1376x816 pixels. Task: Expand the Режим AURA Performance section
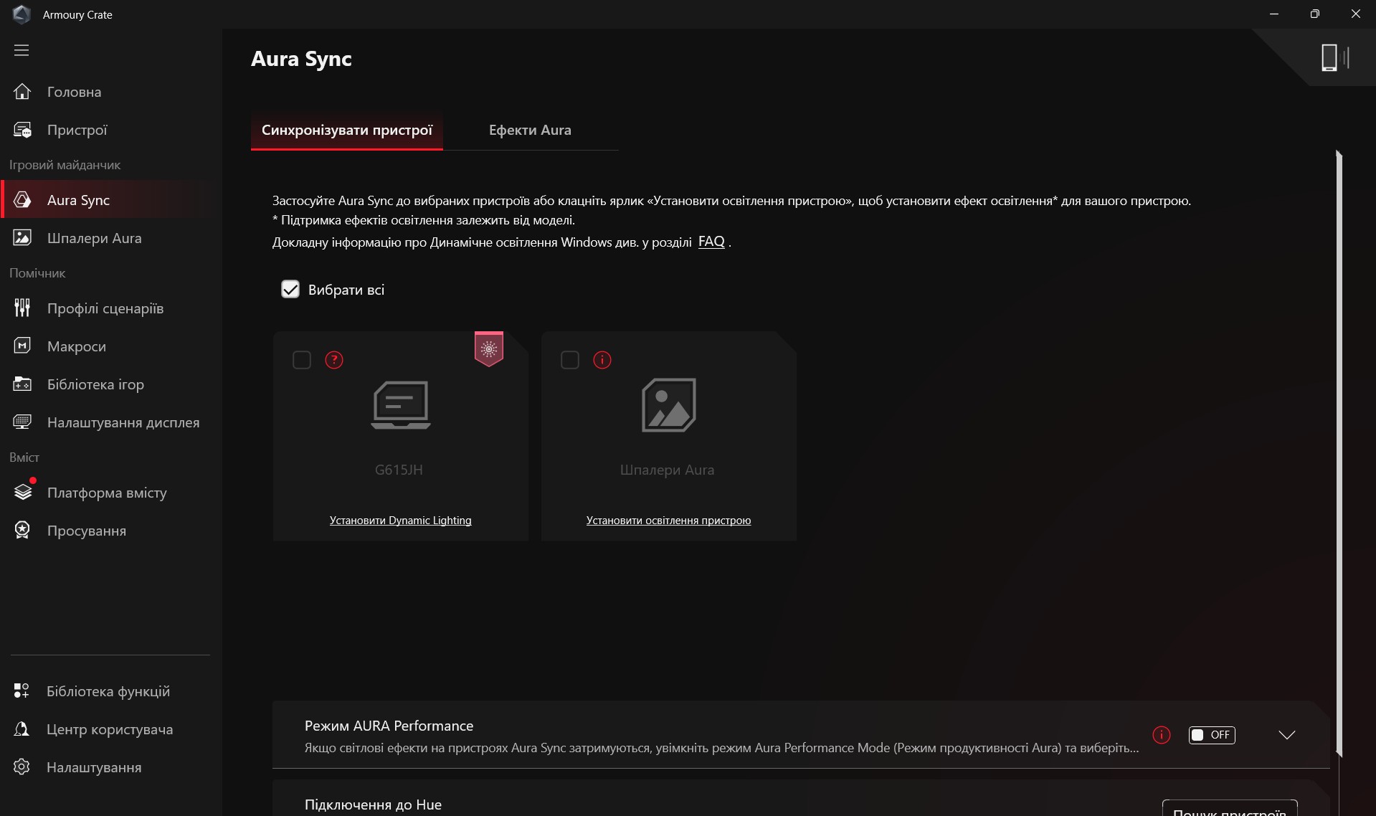coord(1286,735)
